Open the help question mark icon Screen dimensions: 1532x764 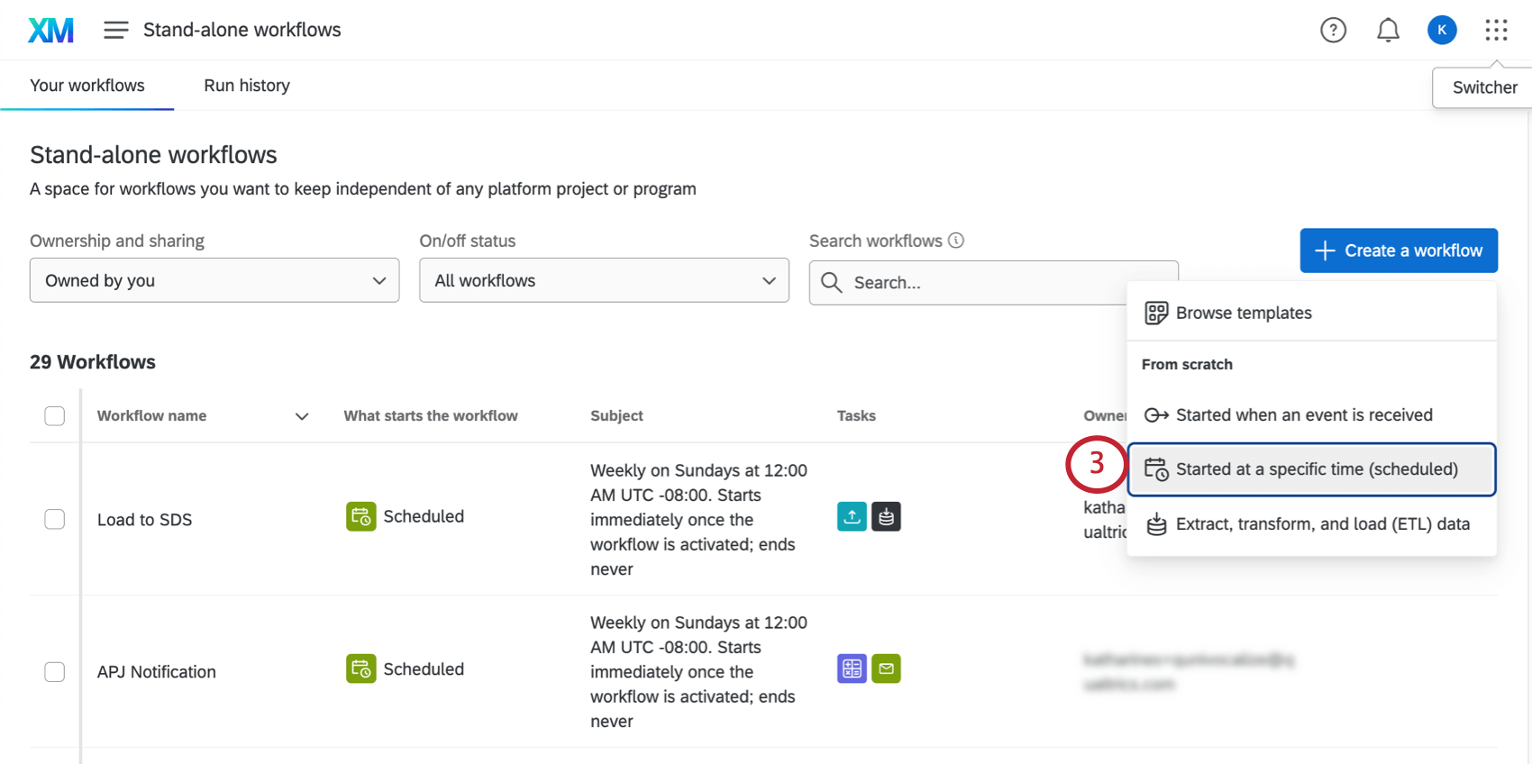(1333, 31)
